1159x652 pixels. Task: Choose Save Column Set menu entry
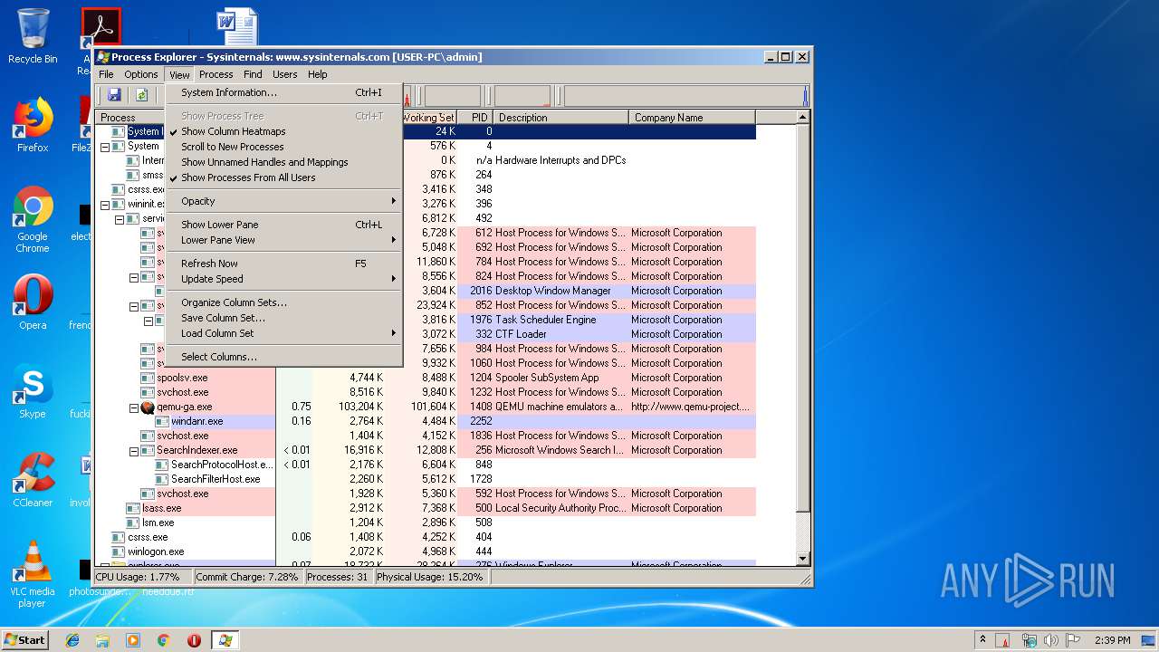click(x=283, y=318)
